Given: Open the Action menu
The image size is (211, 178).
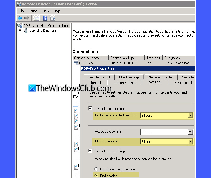Looking at the screenshot, I should click(x=33, y=11).
